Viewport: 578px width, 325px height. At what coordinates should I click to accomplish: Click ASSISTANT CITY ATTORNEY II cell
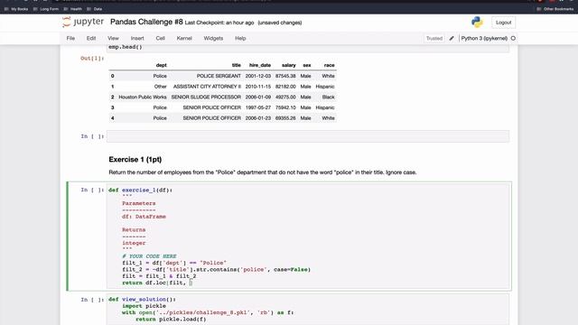pyautogui.click(x=207, y=87)
